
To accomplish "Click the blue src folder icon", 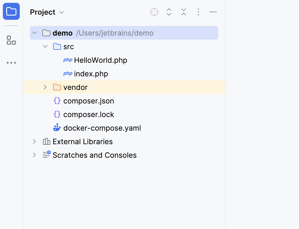I will point(57,46).
